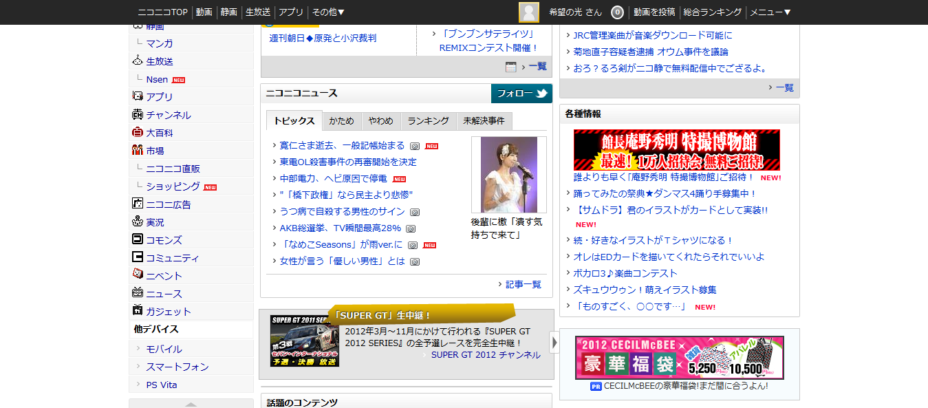Click the コモンズ sidebar icon
Viewport: 928px width, 408px height.
click(x=138, y=239)
